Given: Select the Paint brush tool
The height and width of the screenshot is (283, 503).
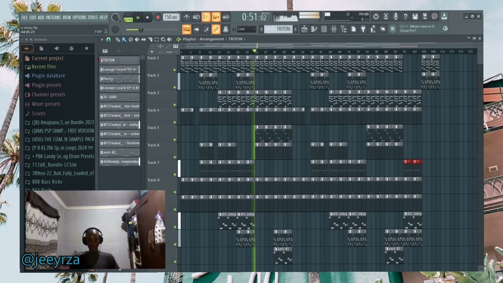Looking at the screenshot, I should (124, 39).
